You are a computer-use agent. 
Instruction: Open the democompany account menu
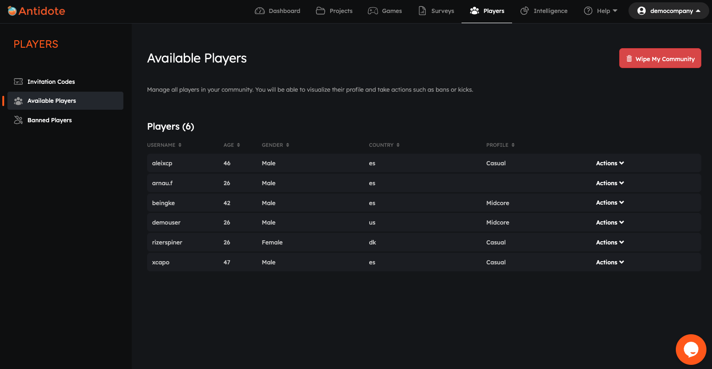[668, 11]
